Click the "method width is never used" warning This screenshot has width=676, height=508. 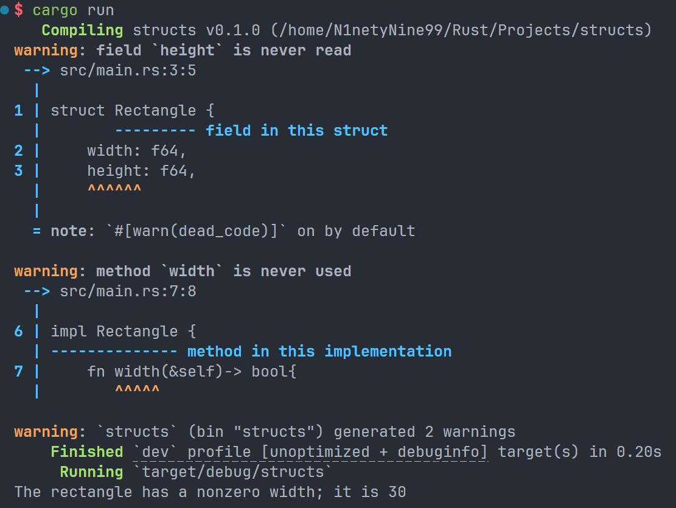coord(183,271)
